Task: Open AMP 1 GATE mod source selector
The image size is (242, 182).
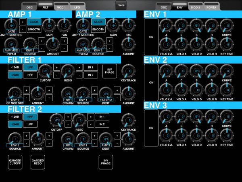Action: 11,32
